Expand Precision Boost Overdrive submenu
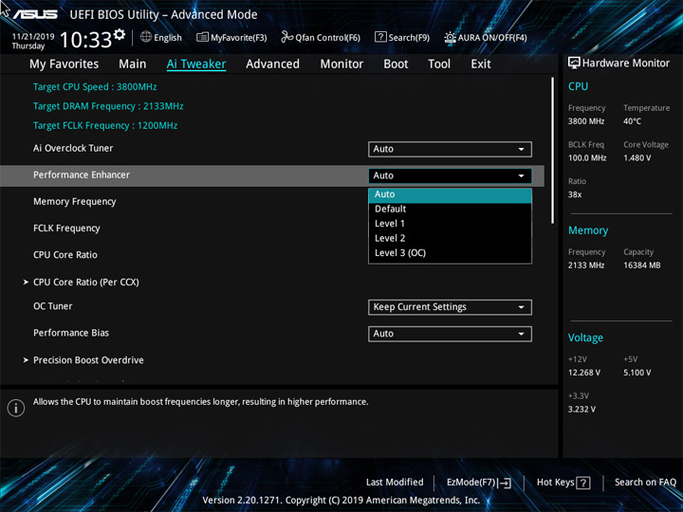 pyautogui.click(x=83, y=360)
